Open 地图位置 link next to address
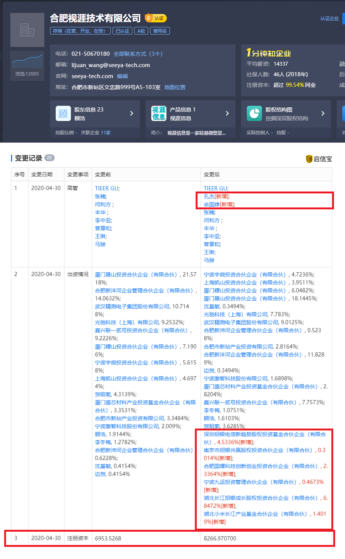Image resolution: width=345 pixels, height=559 pixels. [x=175, y=87]
